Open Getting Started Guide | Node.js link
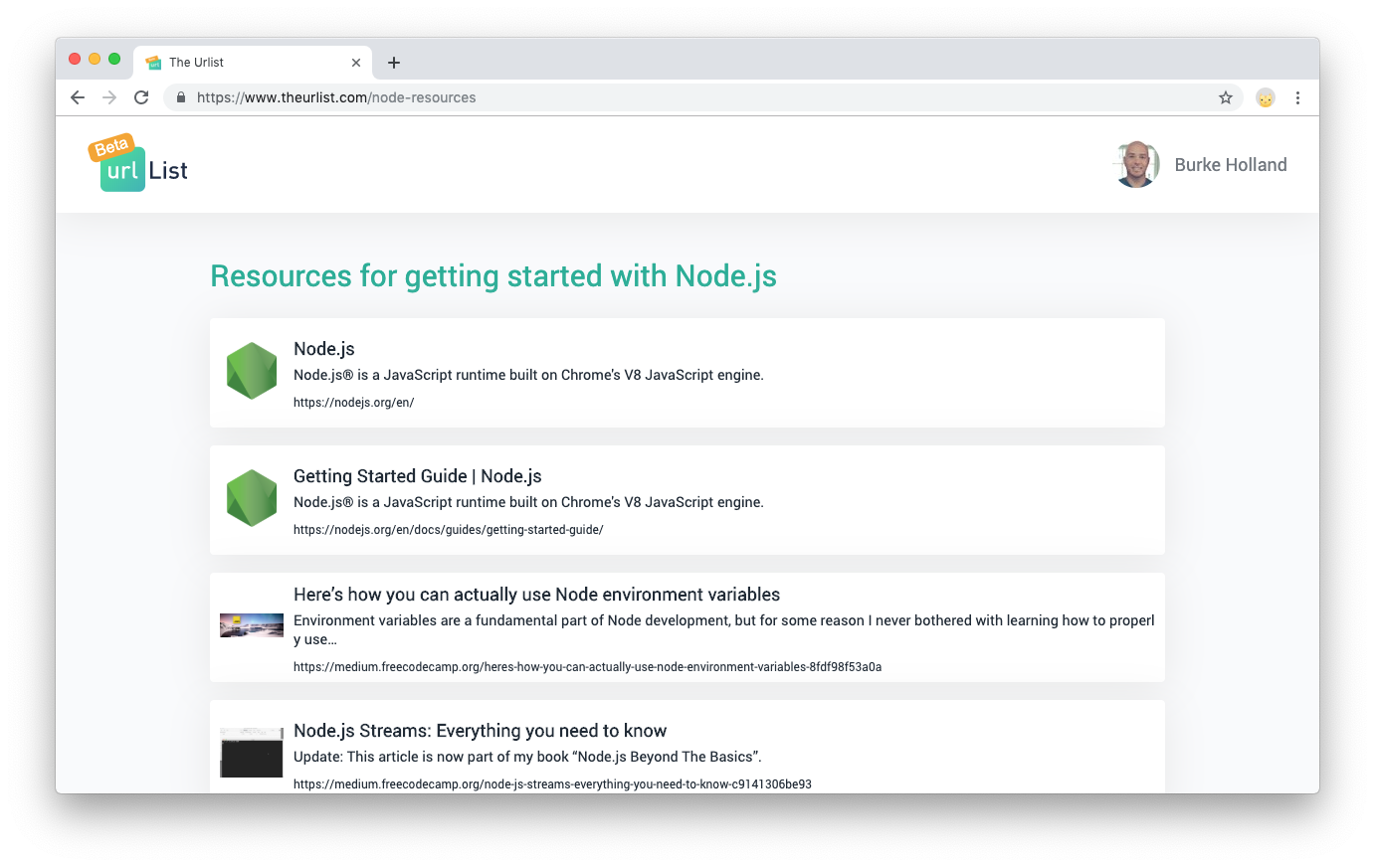 click(418, 476)
